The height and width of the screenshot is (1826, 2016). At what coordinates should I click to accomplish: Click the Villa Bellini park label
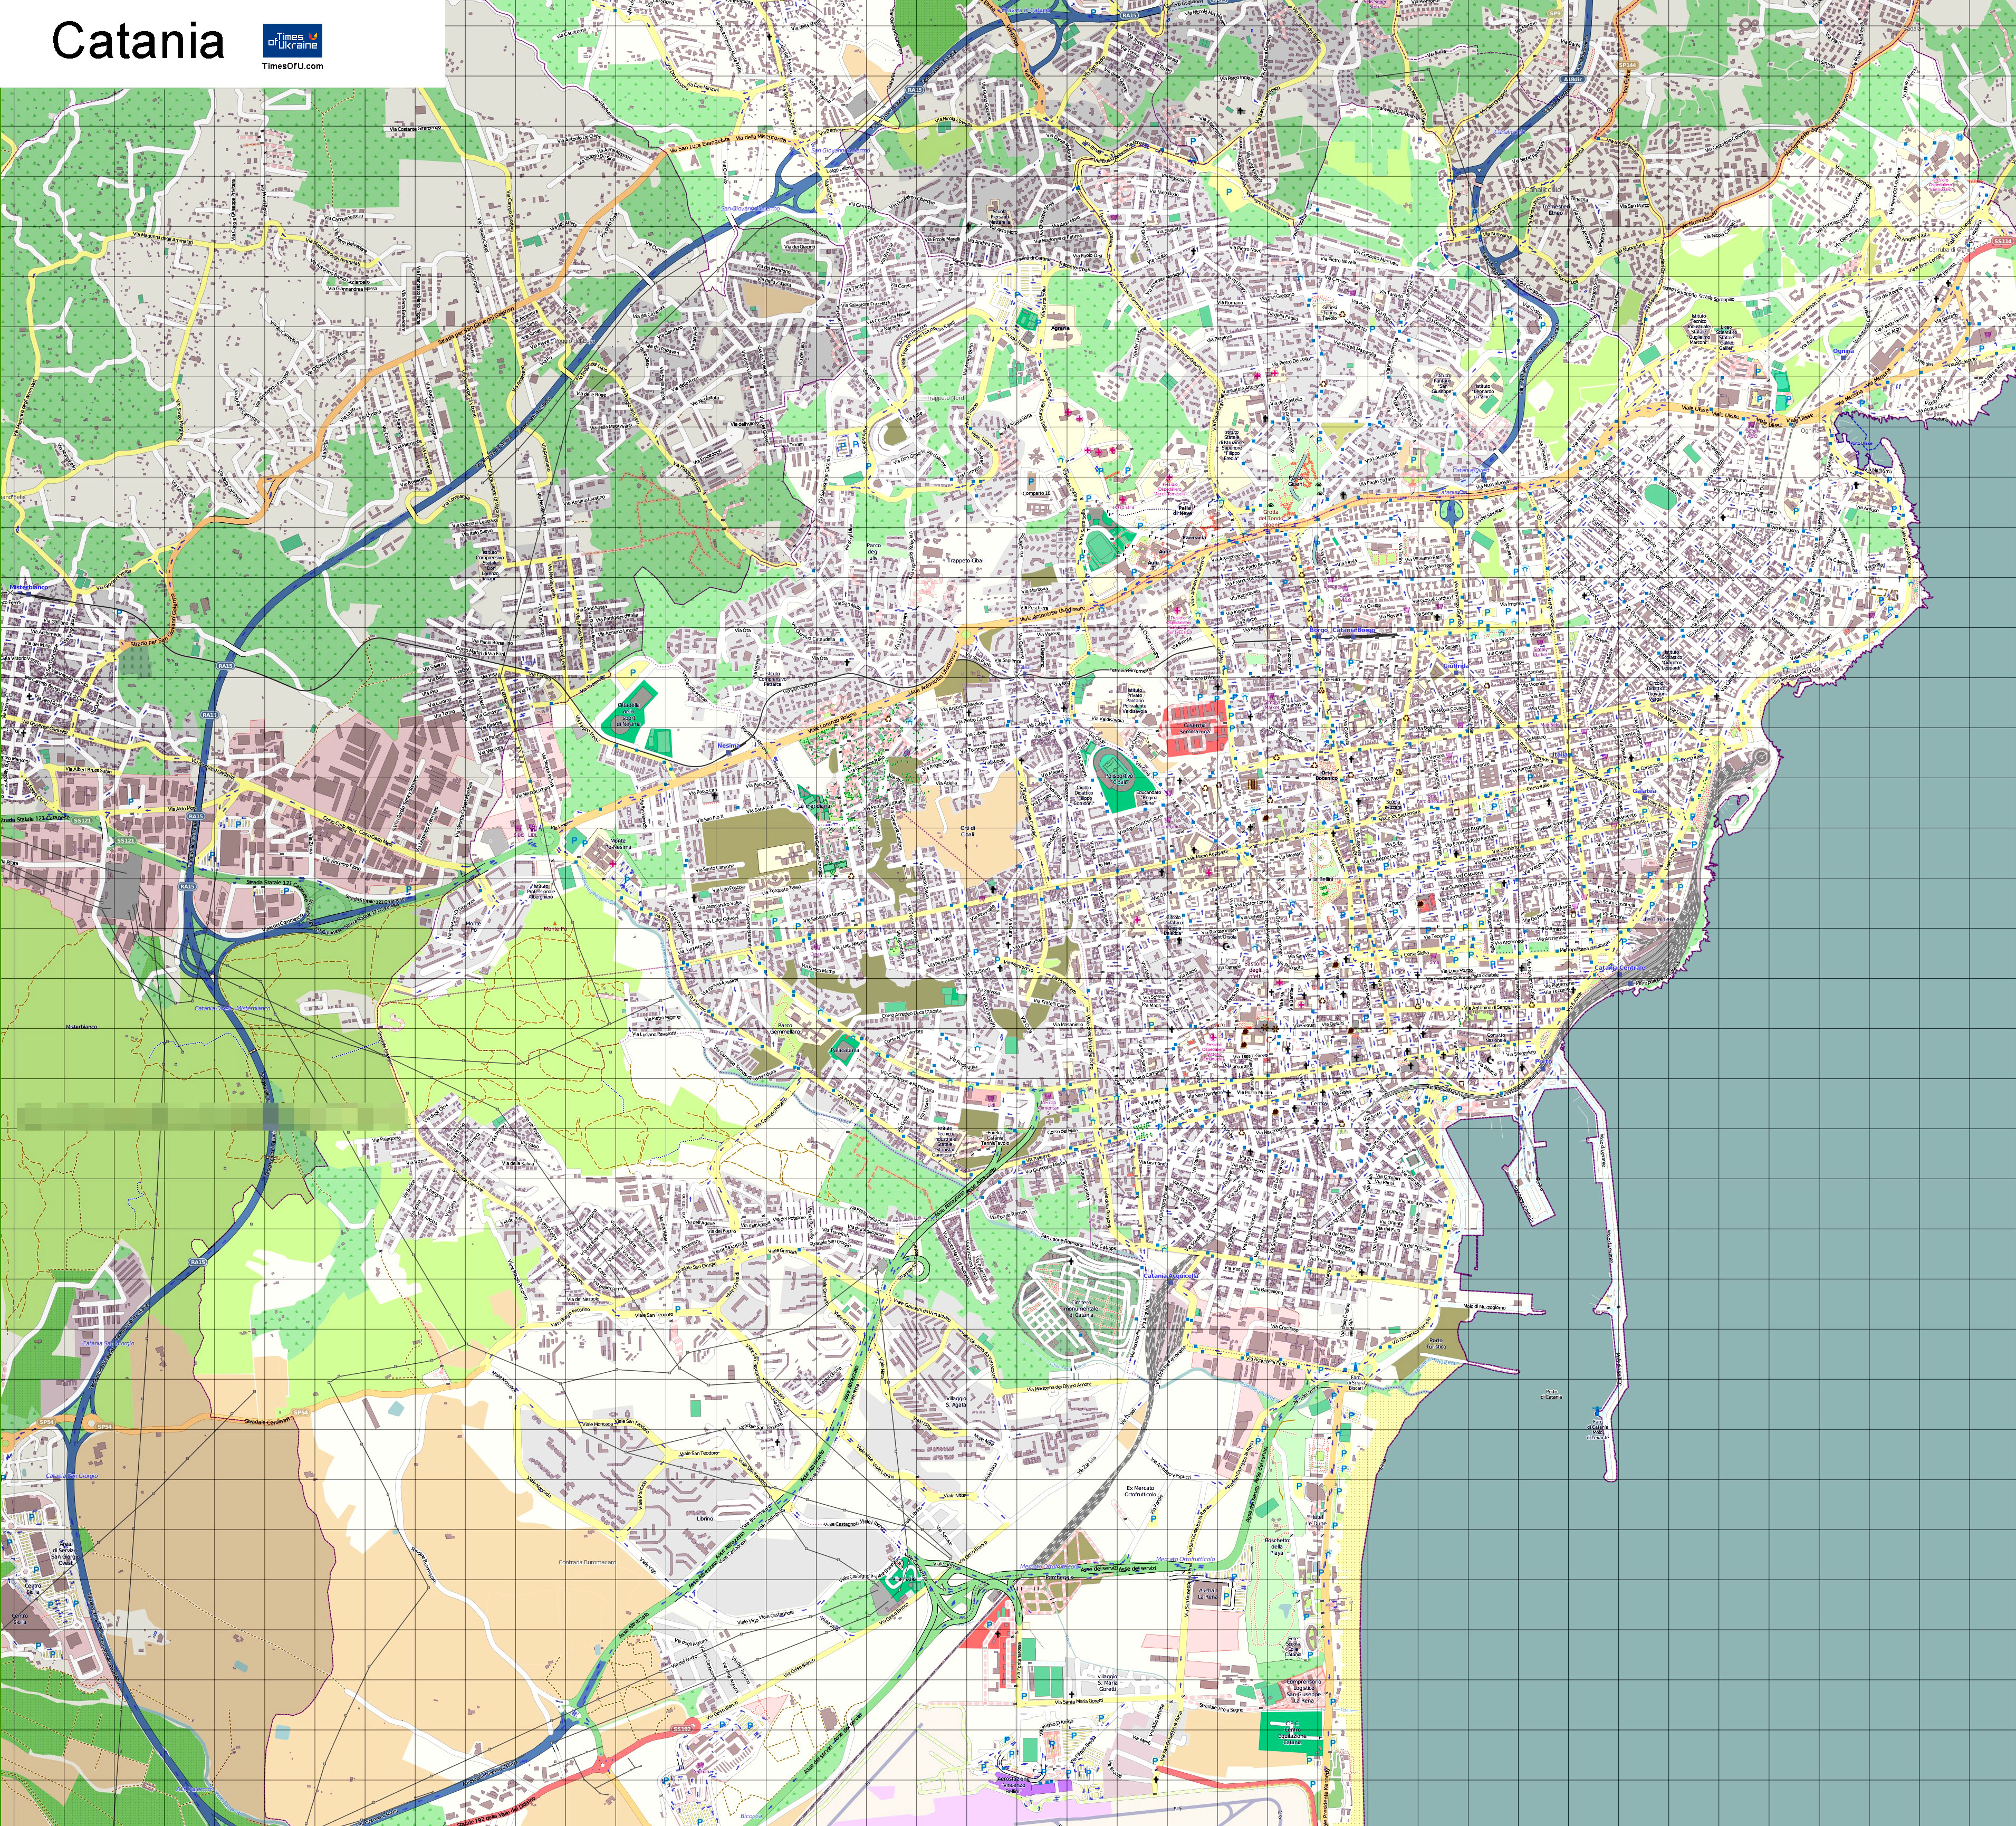coord(1322,880)
